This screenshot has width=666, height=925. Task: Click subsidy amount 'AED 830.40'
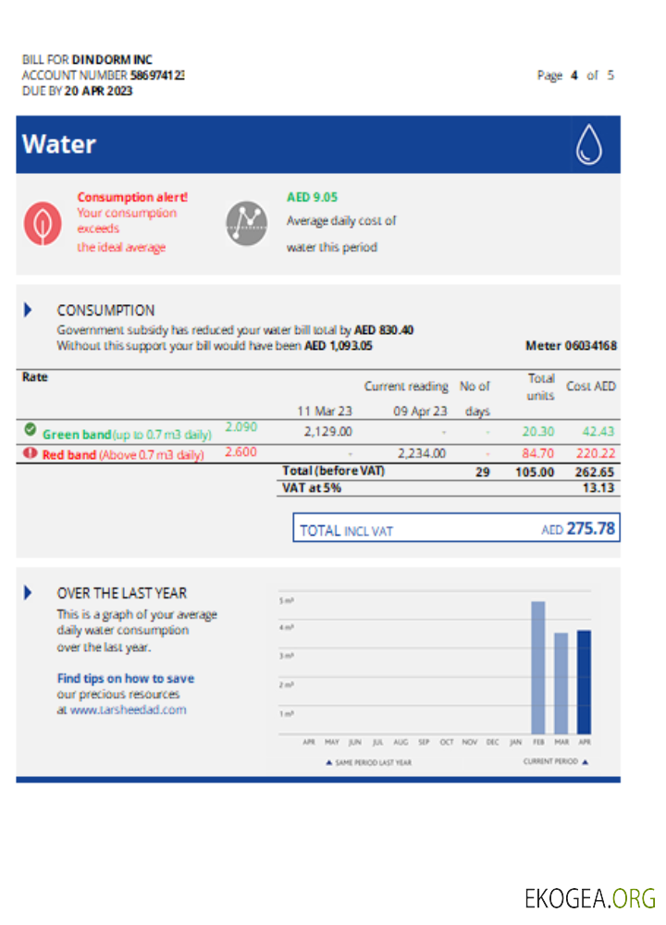point(384,330)
